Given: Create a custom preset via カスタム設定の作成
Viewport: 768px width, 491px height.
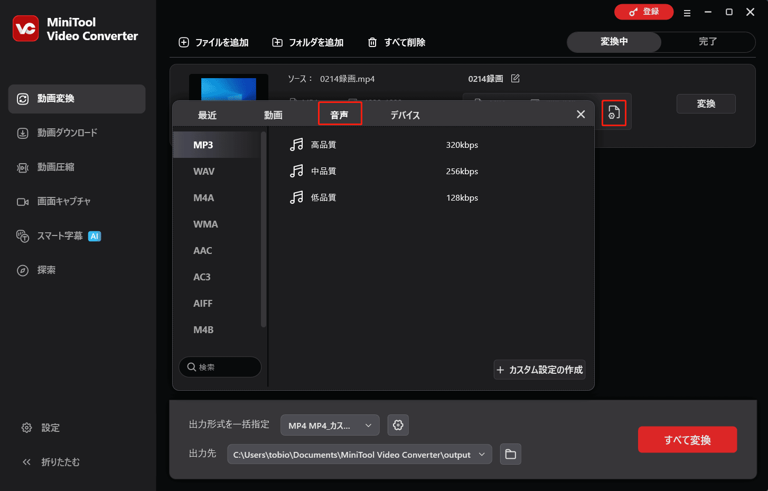Looking at the screenshot, I should point(539,370).
